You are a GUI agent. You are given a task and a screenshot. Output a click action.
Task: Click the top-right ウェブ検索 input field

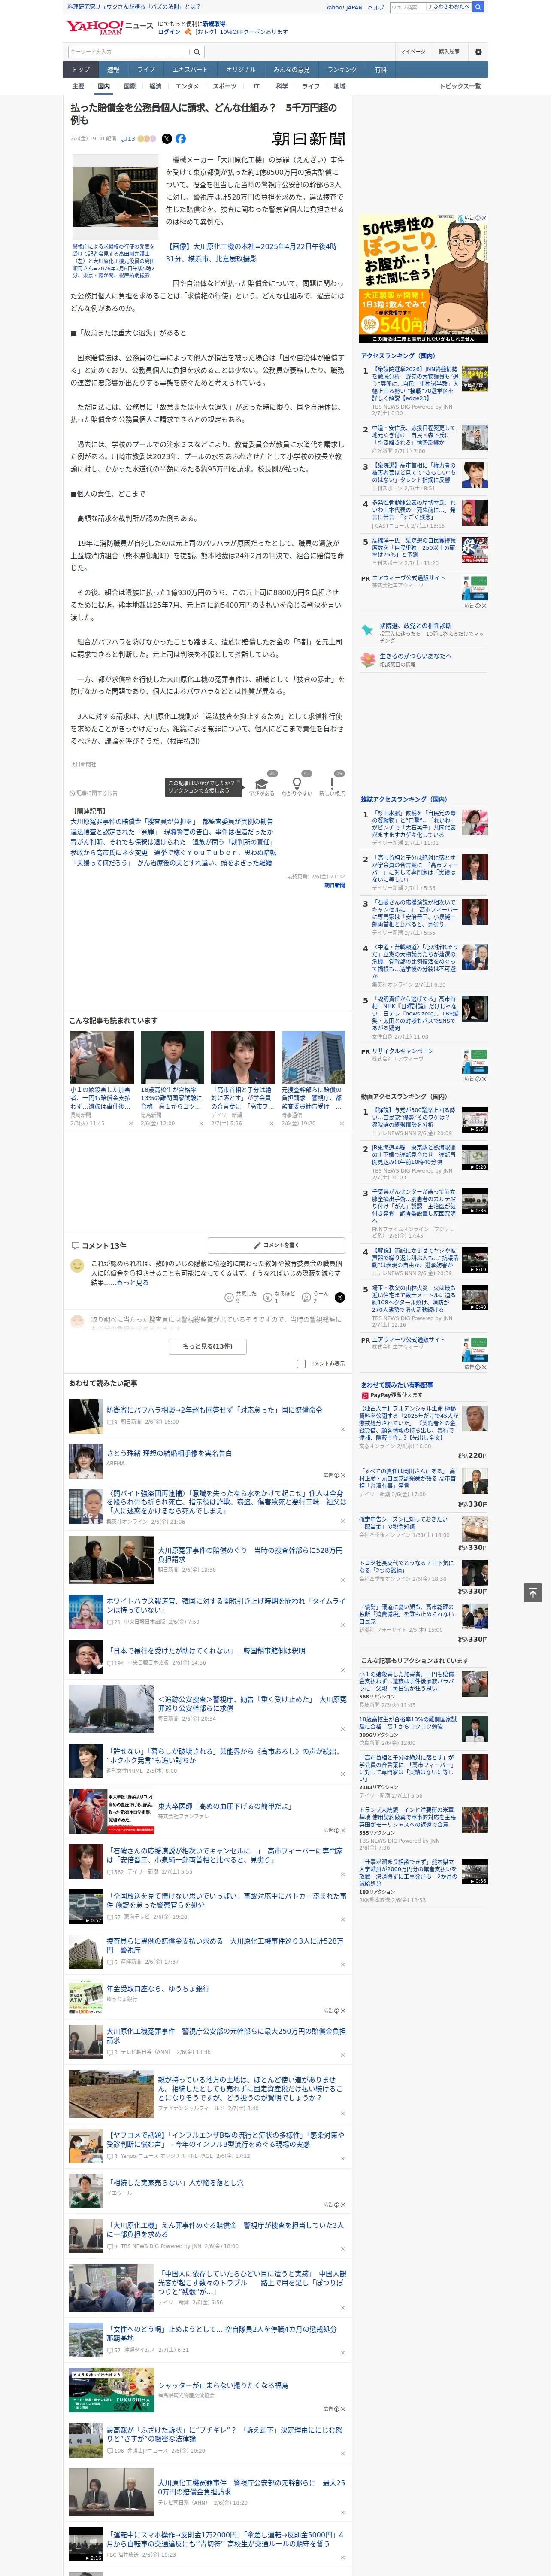tap(408, 7)
